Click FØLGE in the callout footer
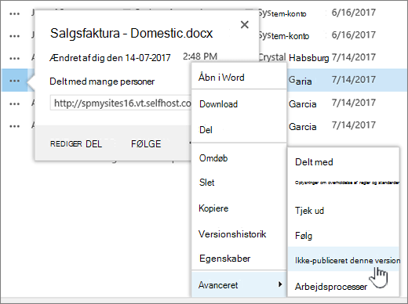 pos(146,144)
